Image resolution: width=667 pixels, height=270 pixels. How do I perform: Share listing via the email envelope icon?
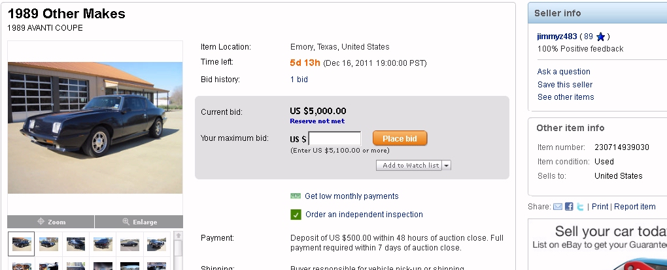pyautogui.click(x=558, y=207)
